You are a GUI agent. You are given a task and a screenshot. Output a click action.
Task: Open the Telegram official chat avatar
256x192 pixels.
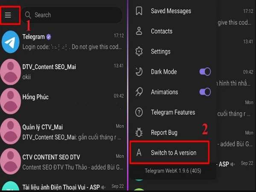click(x=11, y=42)
